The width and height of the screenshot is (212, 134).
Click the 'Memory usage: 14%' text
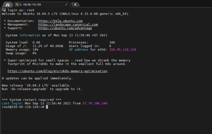22,50
